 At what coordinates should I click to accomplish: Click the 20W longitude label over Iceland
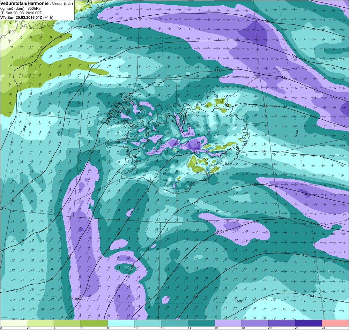(160, 141)
